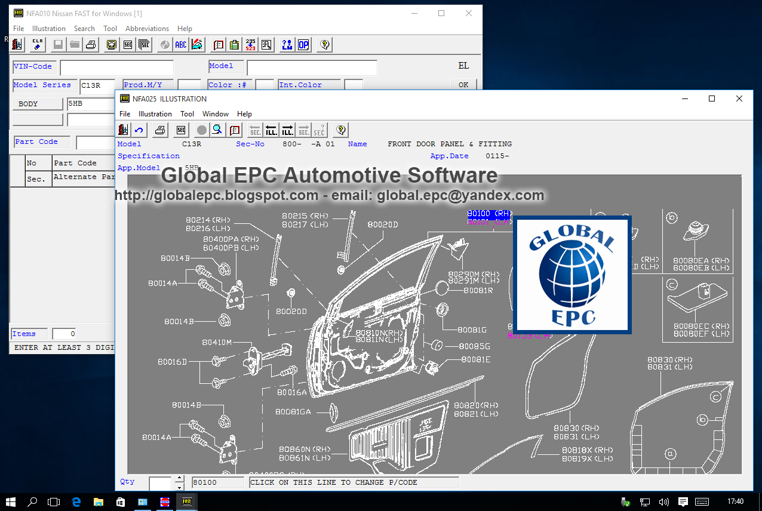Open File Explorer from taskbar

point(98,502)
